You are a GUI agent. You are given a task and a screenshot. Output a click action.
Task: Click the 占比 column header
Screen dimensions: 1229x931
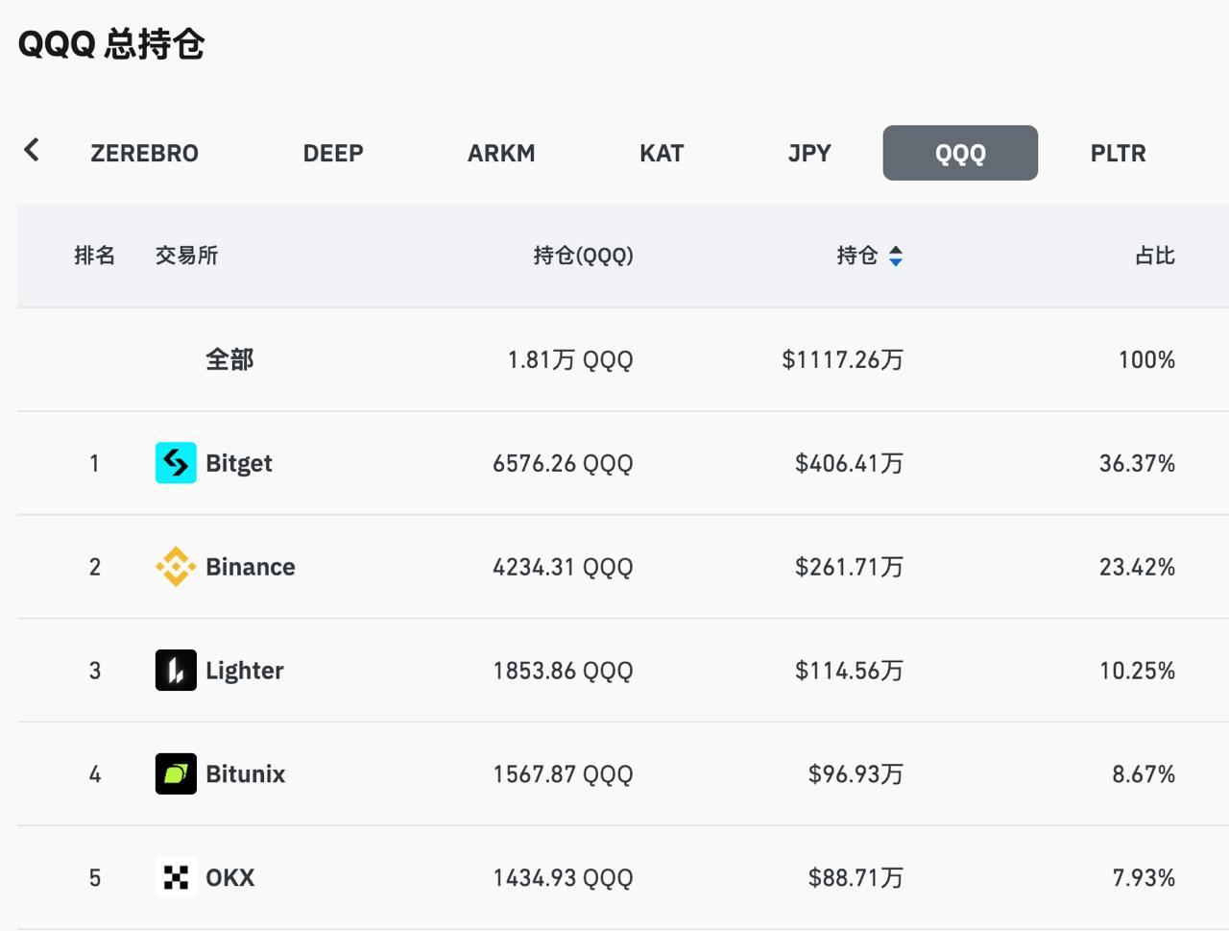coord(1154,256)
